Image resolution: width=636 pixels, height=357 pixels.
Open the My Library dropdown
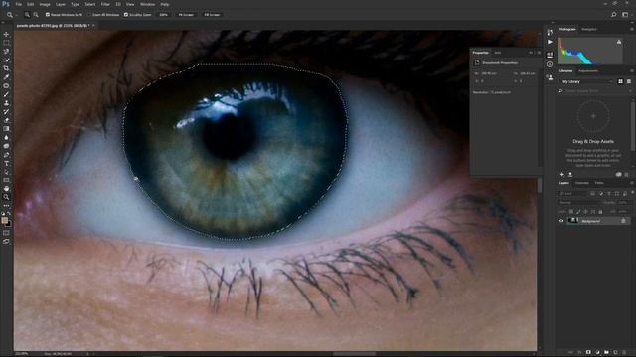pos(587,81)
